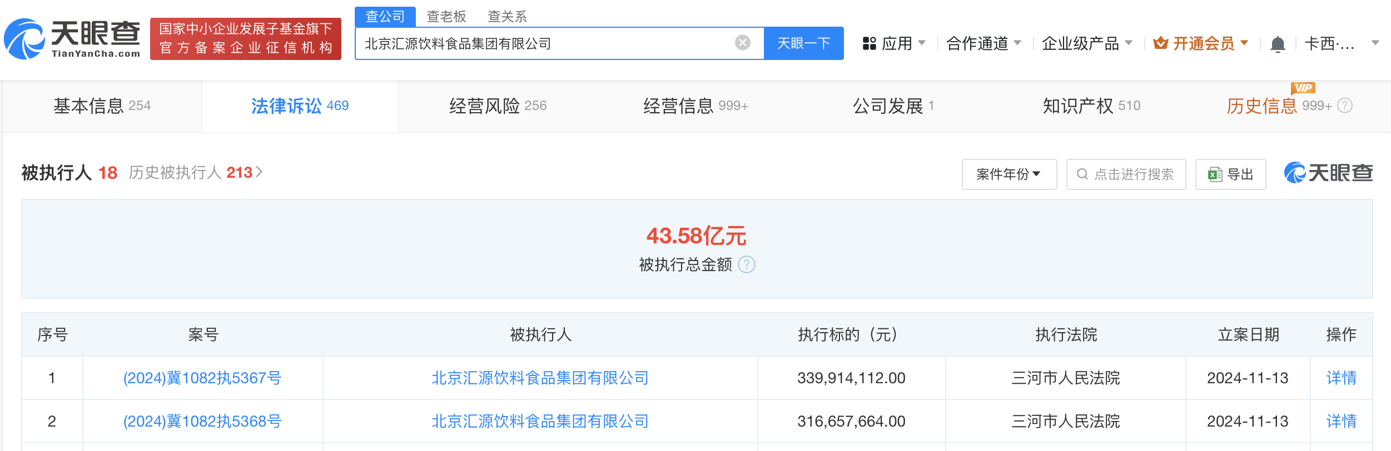Image resolution: width=1391 pixels, height=451 pixels.
Task: Open notifications bell icon
Action: [x=1278, y=44]
